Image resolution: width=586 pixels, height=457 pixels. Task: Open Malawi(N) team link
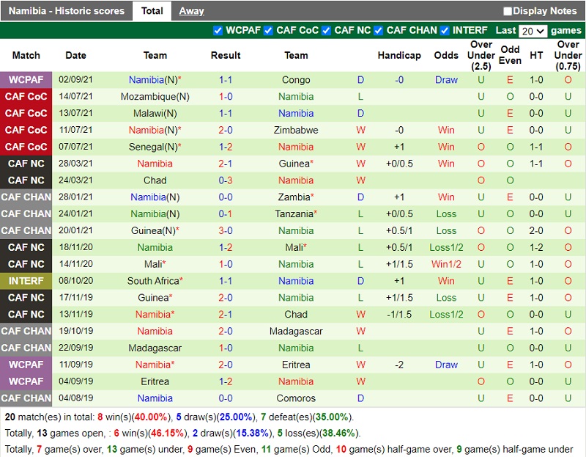coord(155,114)
